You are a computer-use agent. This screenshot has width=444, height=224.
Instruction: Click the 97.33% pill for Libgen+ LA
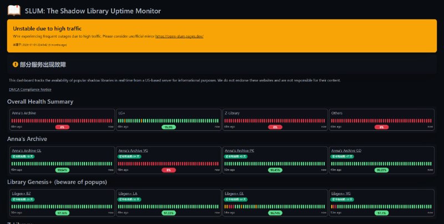pyautogui.click(x=169, y=213)
